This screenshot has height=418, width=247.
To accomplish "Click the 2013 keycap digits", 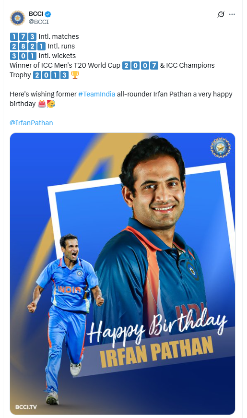I will click(x=51, y=75).
